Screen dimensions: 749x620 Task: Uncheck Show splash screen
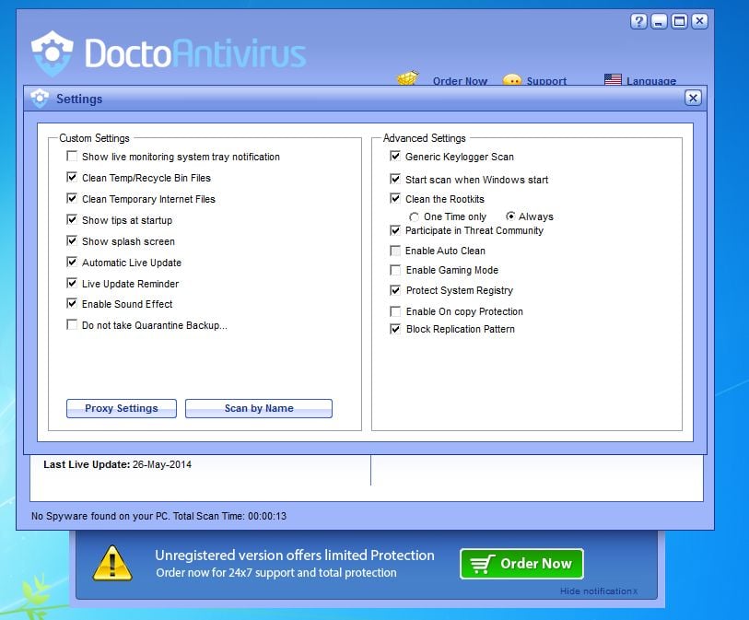click(72, 241)
